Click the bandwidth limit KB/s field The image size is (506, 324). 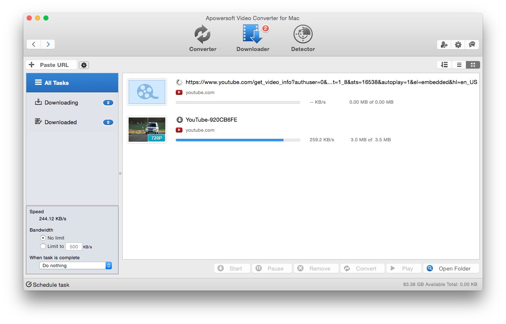(x=73, y=247)
